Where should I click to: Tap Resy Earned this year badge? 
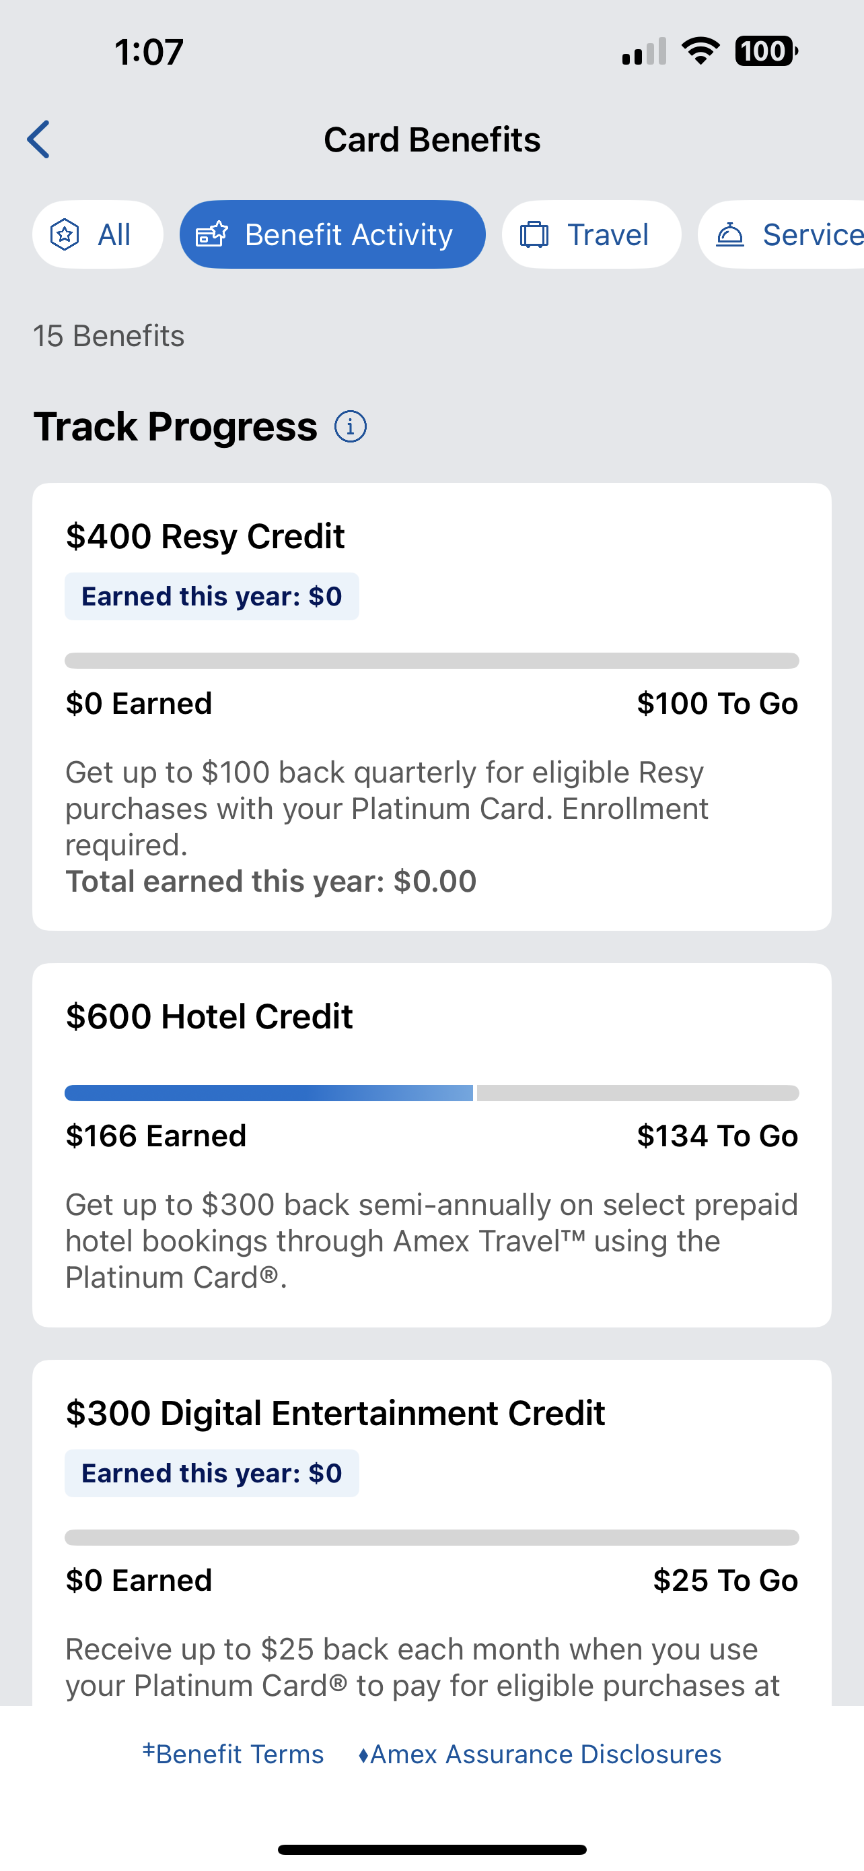[x=212, y=596]
